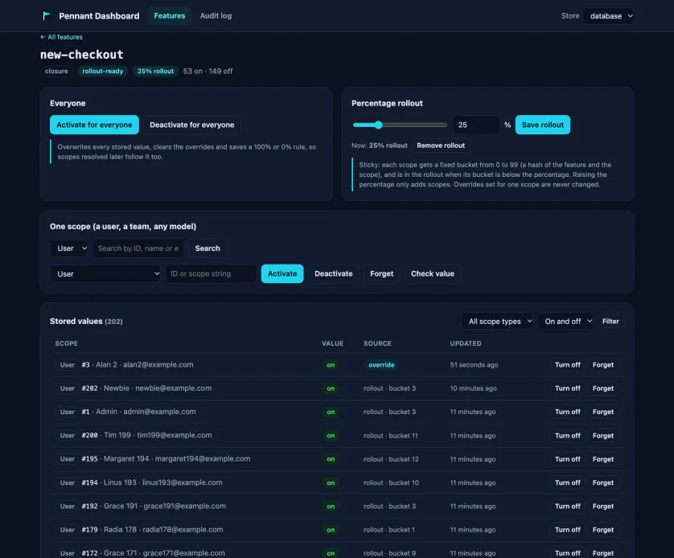This screenshot has height=558, width=674.
Task: Open the On and off filter dropdown
Action: click(565, 322)
